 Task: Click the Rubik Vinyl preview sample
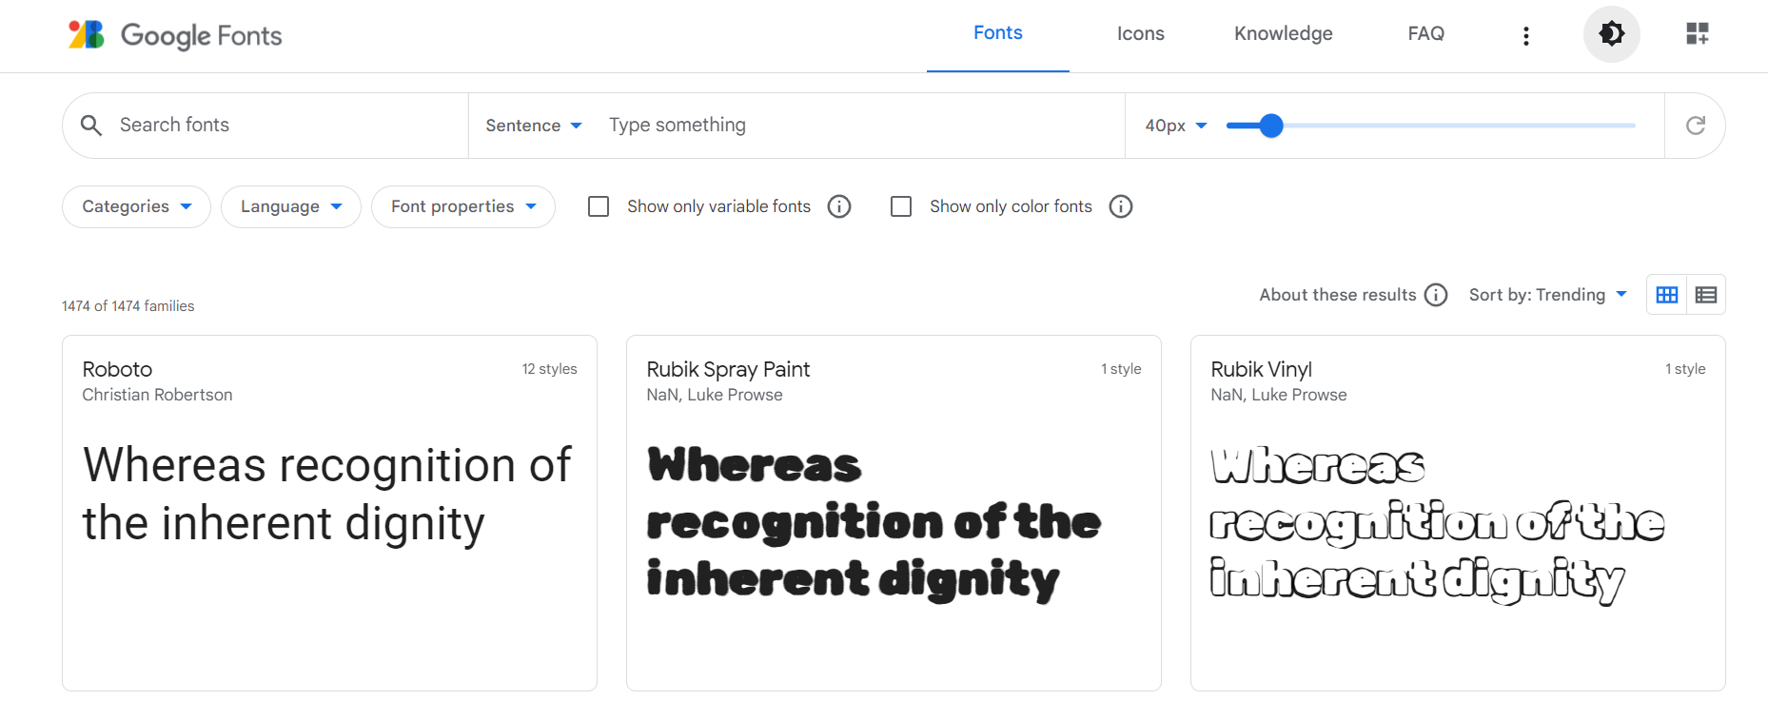1437,524
